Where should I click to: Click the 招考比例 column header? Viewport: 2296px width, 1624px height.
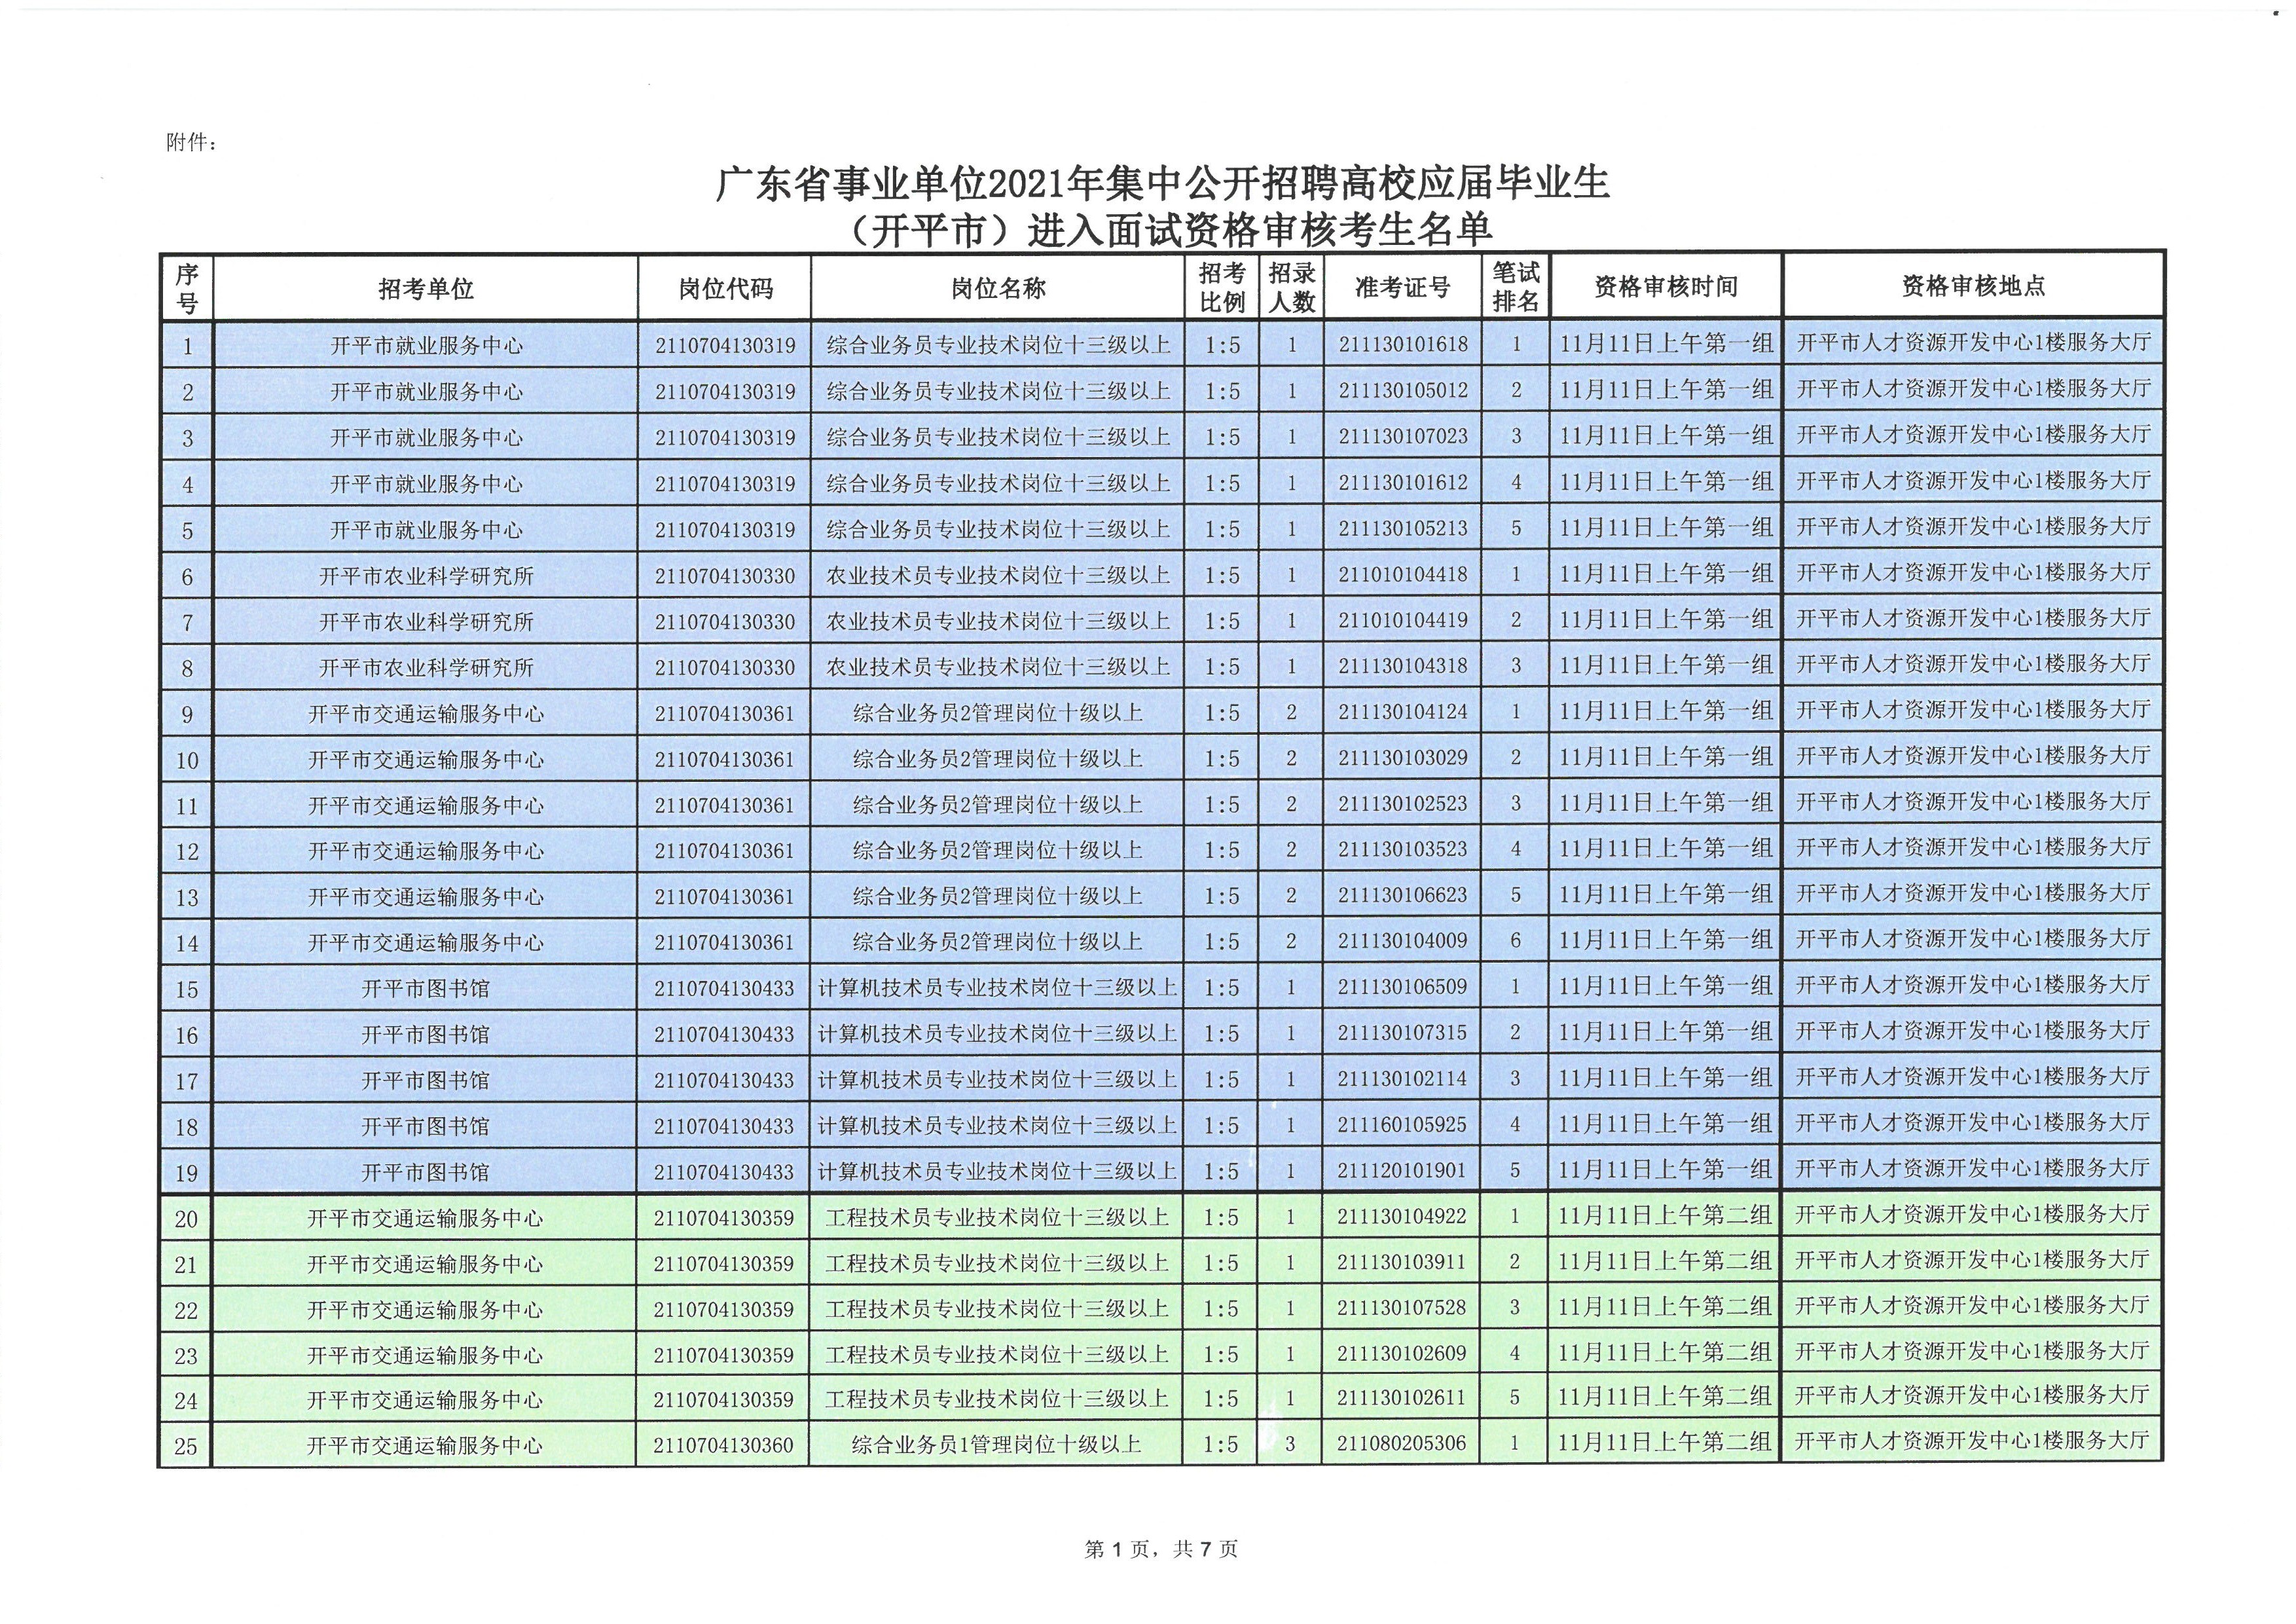tap(1222, 288)
